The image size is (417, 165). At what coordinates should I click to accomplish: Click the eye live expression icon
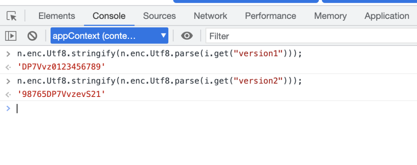tap(187, 36)
